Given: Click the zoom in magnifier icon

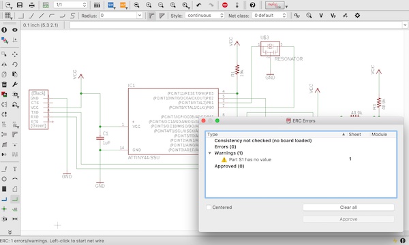Looking at the screenshot, I should [149, 5].
